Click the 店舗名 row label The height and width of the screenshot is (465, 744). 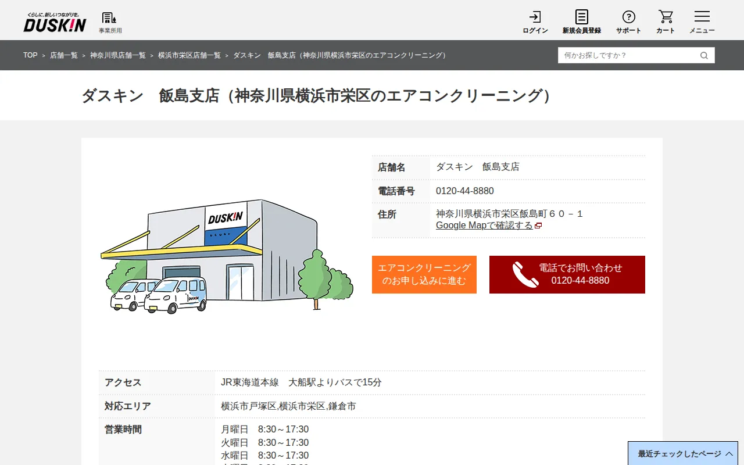(392, 167)
